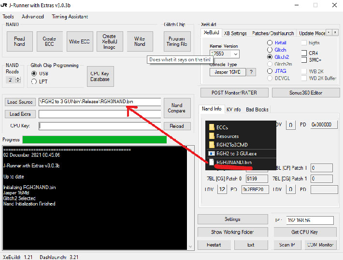Open the Timing Assistant menu
Viewport: 343px width, 260px height.
pos(70,16)
